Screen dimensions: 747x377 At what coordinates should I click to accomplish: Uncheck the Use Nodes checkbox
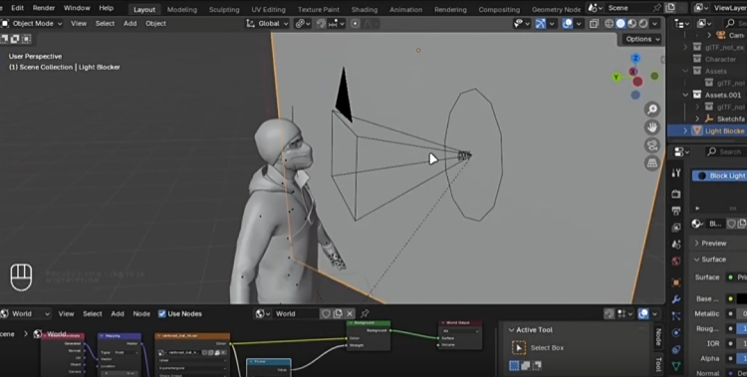click(162, 313)
